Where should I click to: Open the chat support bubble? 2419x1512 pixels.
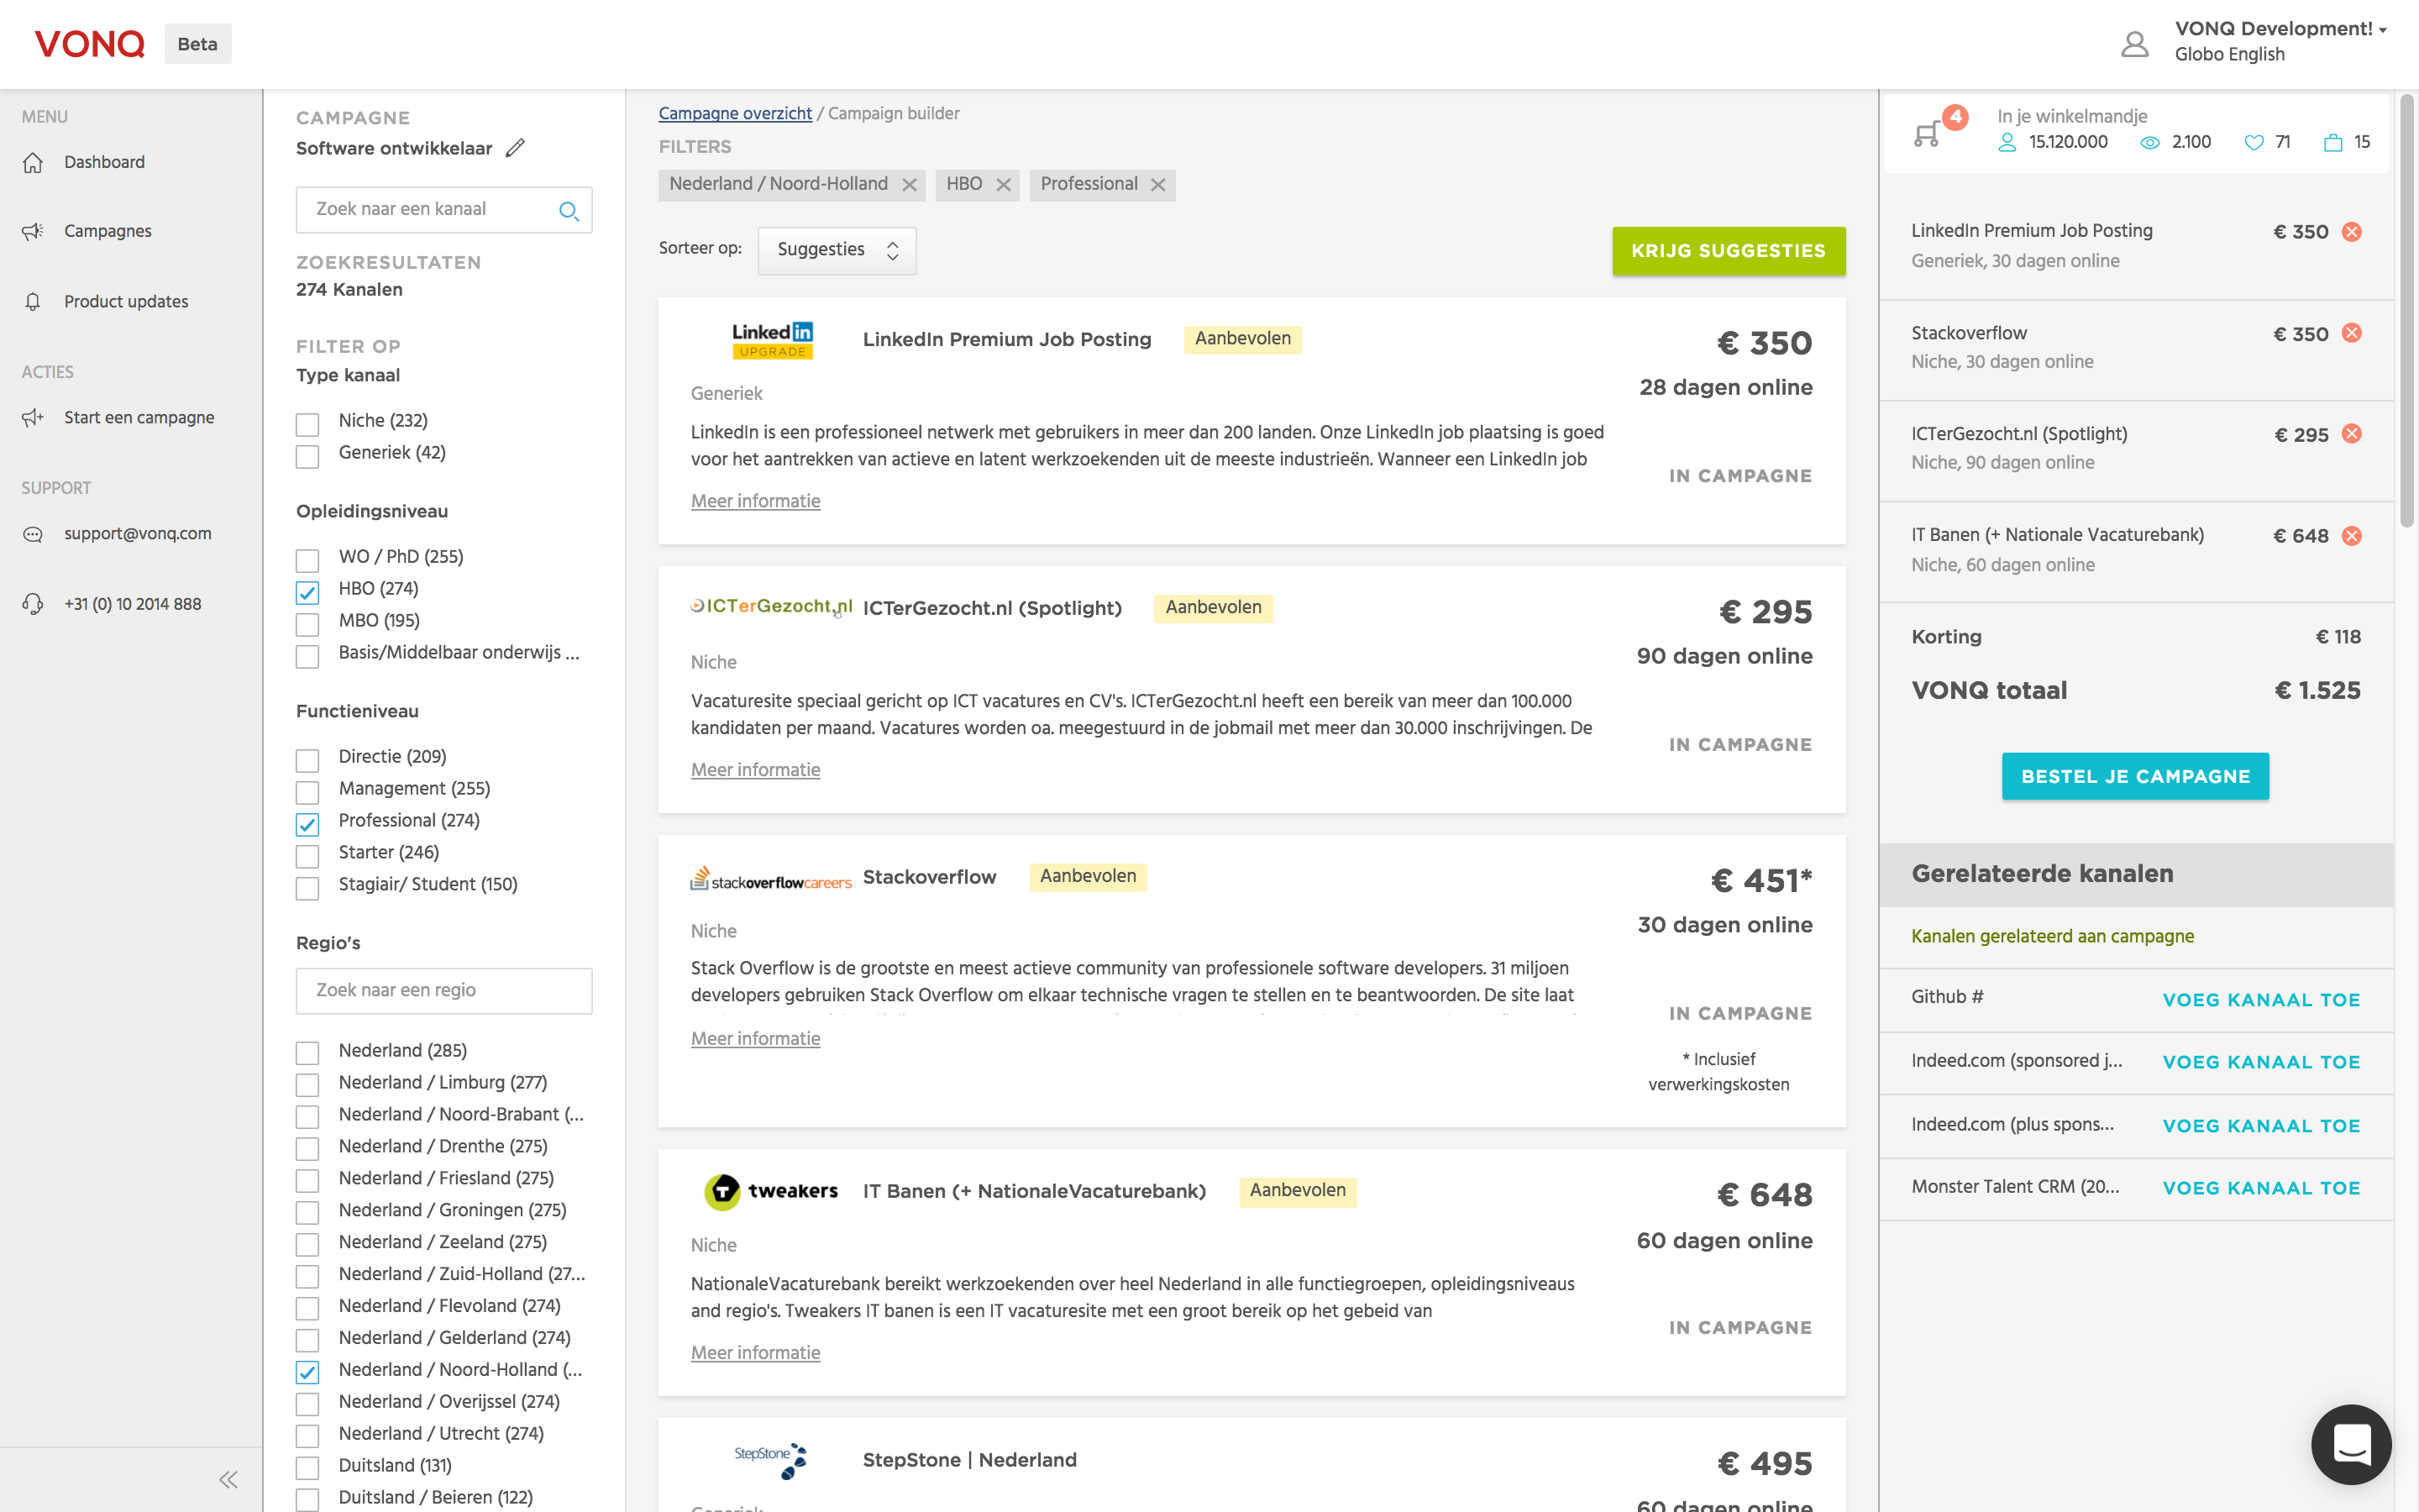pos(2351,1444)
